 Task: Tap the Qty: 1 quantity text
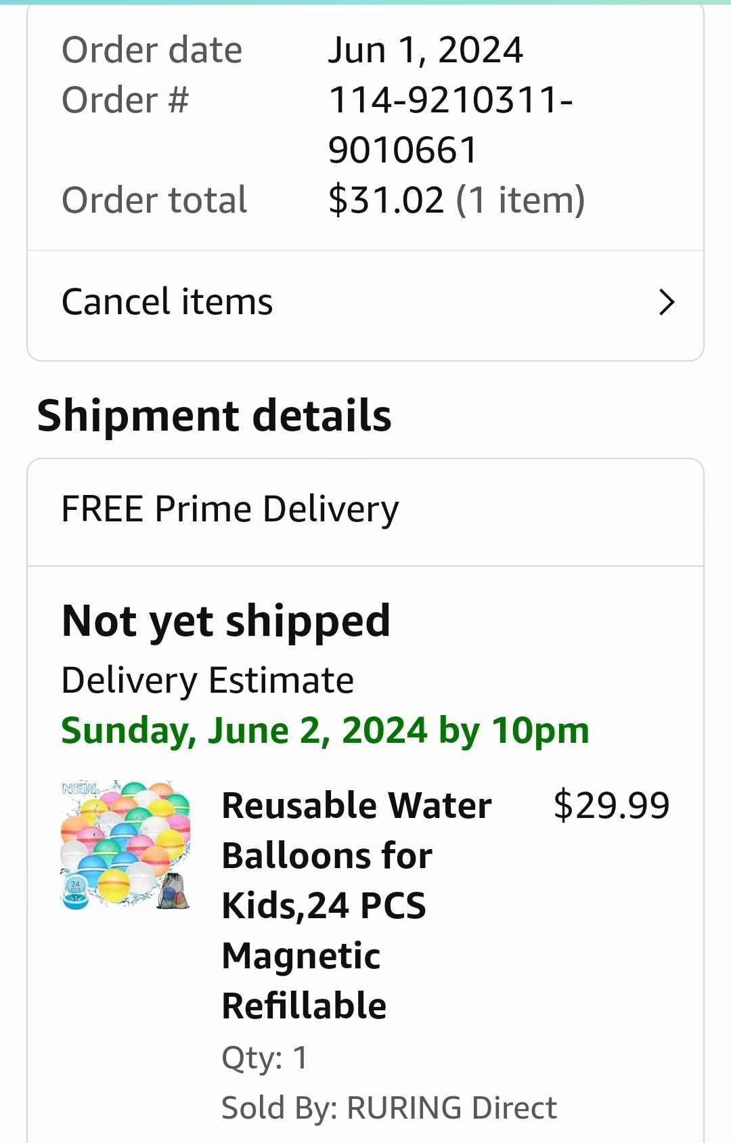pos(265,1058)
